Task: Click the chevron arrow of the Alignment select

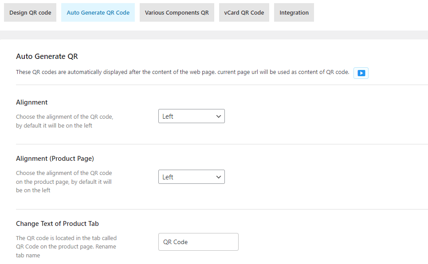Action: [218, 116]
